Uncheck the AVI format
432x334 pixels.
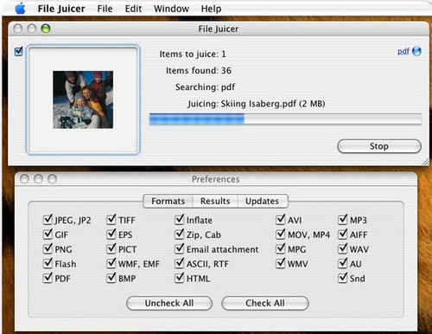[x=281, y=220]
